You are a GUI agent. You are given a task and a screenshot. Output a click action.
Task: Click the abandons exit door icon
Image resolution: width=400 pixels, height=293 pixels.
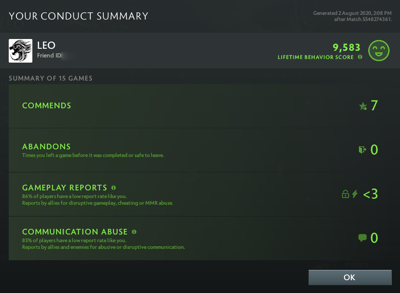coord(363,150)
